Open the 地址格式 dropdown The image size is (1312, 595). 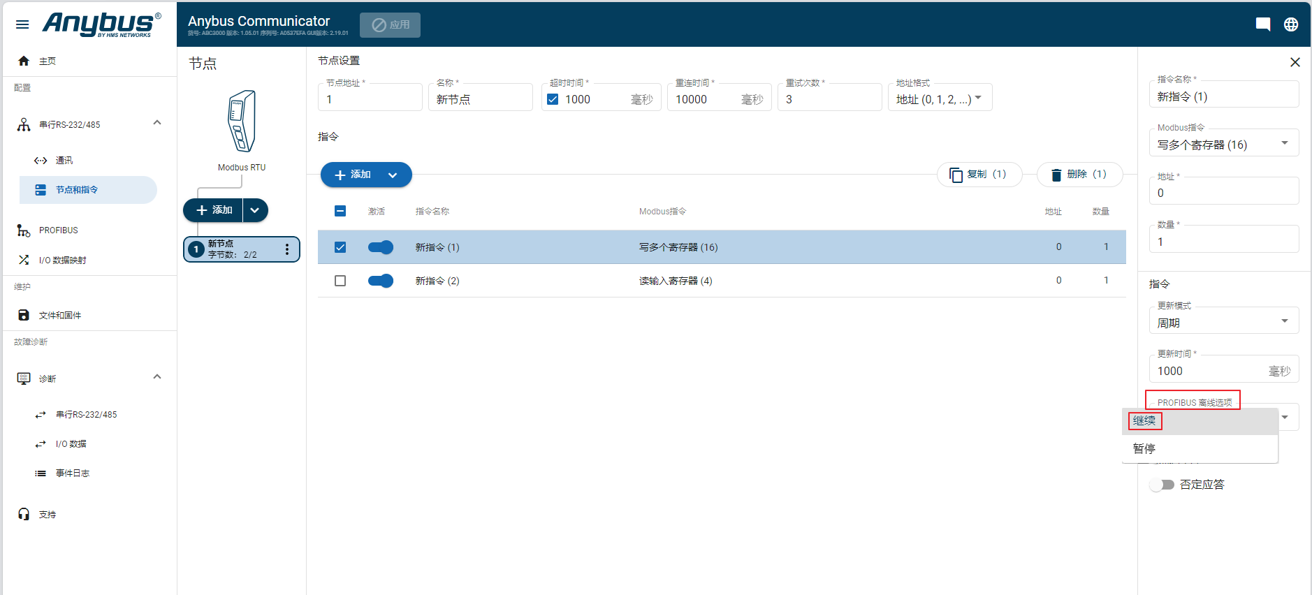pyautogui.click(x=940, y=97)
